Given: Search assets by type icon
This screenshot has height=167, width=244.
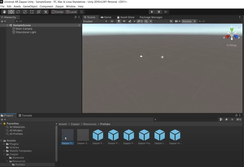Looking at the screenshot, I should coord(221,119).
